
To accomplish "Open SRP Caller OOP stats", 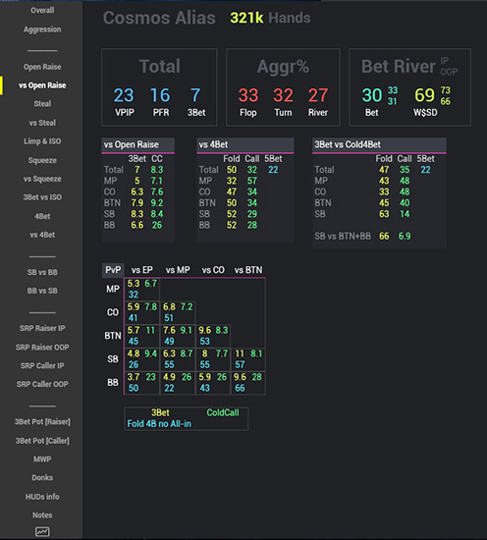I will click(x=42, y=384).
